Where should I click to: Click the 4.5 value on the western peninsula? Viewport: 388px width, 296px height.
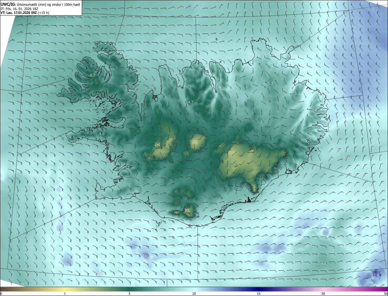[x=72, y=137]
